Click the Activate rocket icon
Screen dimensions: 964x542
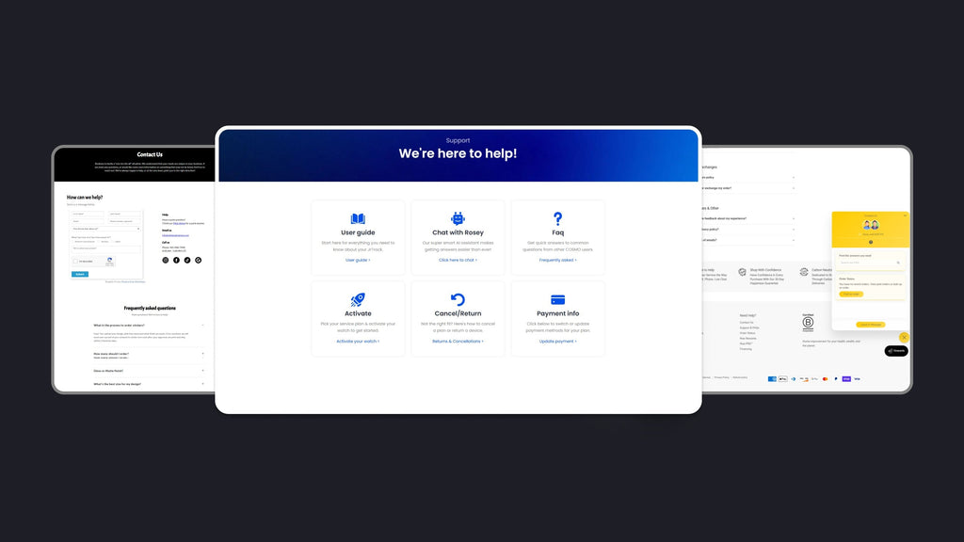[358, 299]
